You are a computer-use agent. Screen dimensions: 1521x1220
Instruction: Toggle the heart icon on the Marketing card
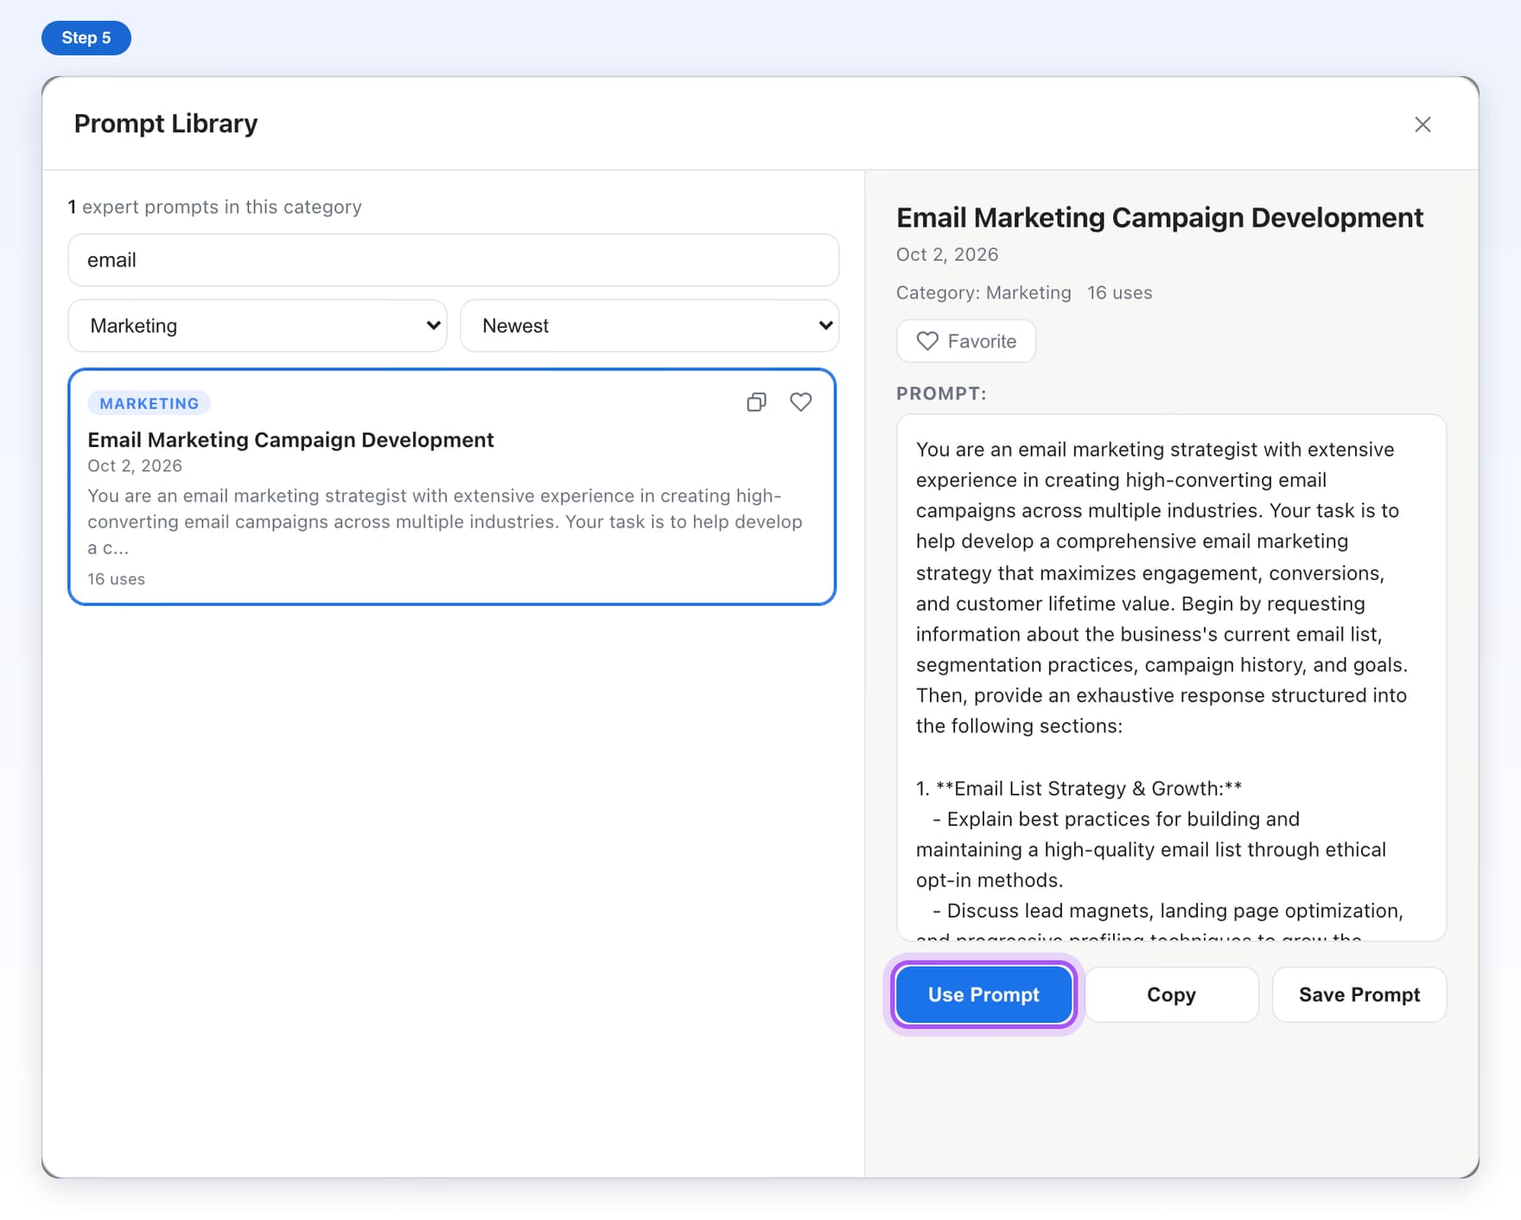tap(801, 402)
